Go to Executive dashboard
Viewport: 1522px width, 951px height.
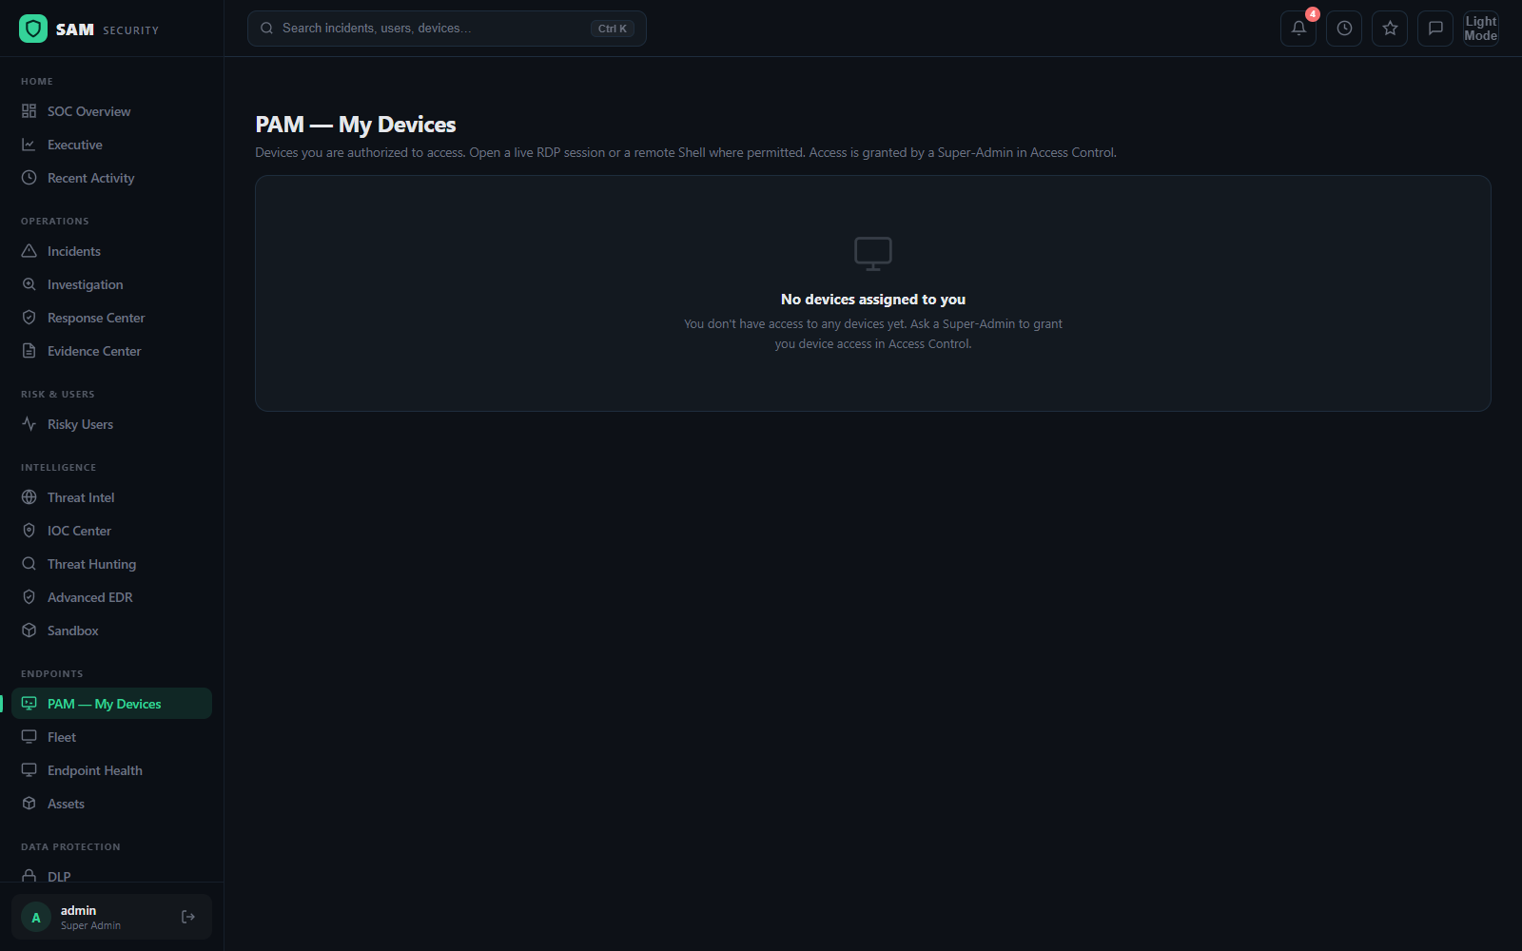coord(111,145)
